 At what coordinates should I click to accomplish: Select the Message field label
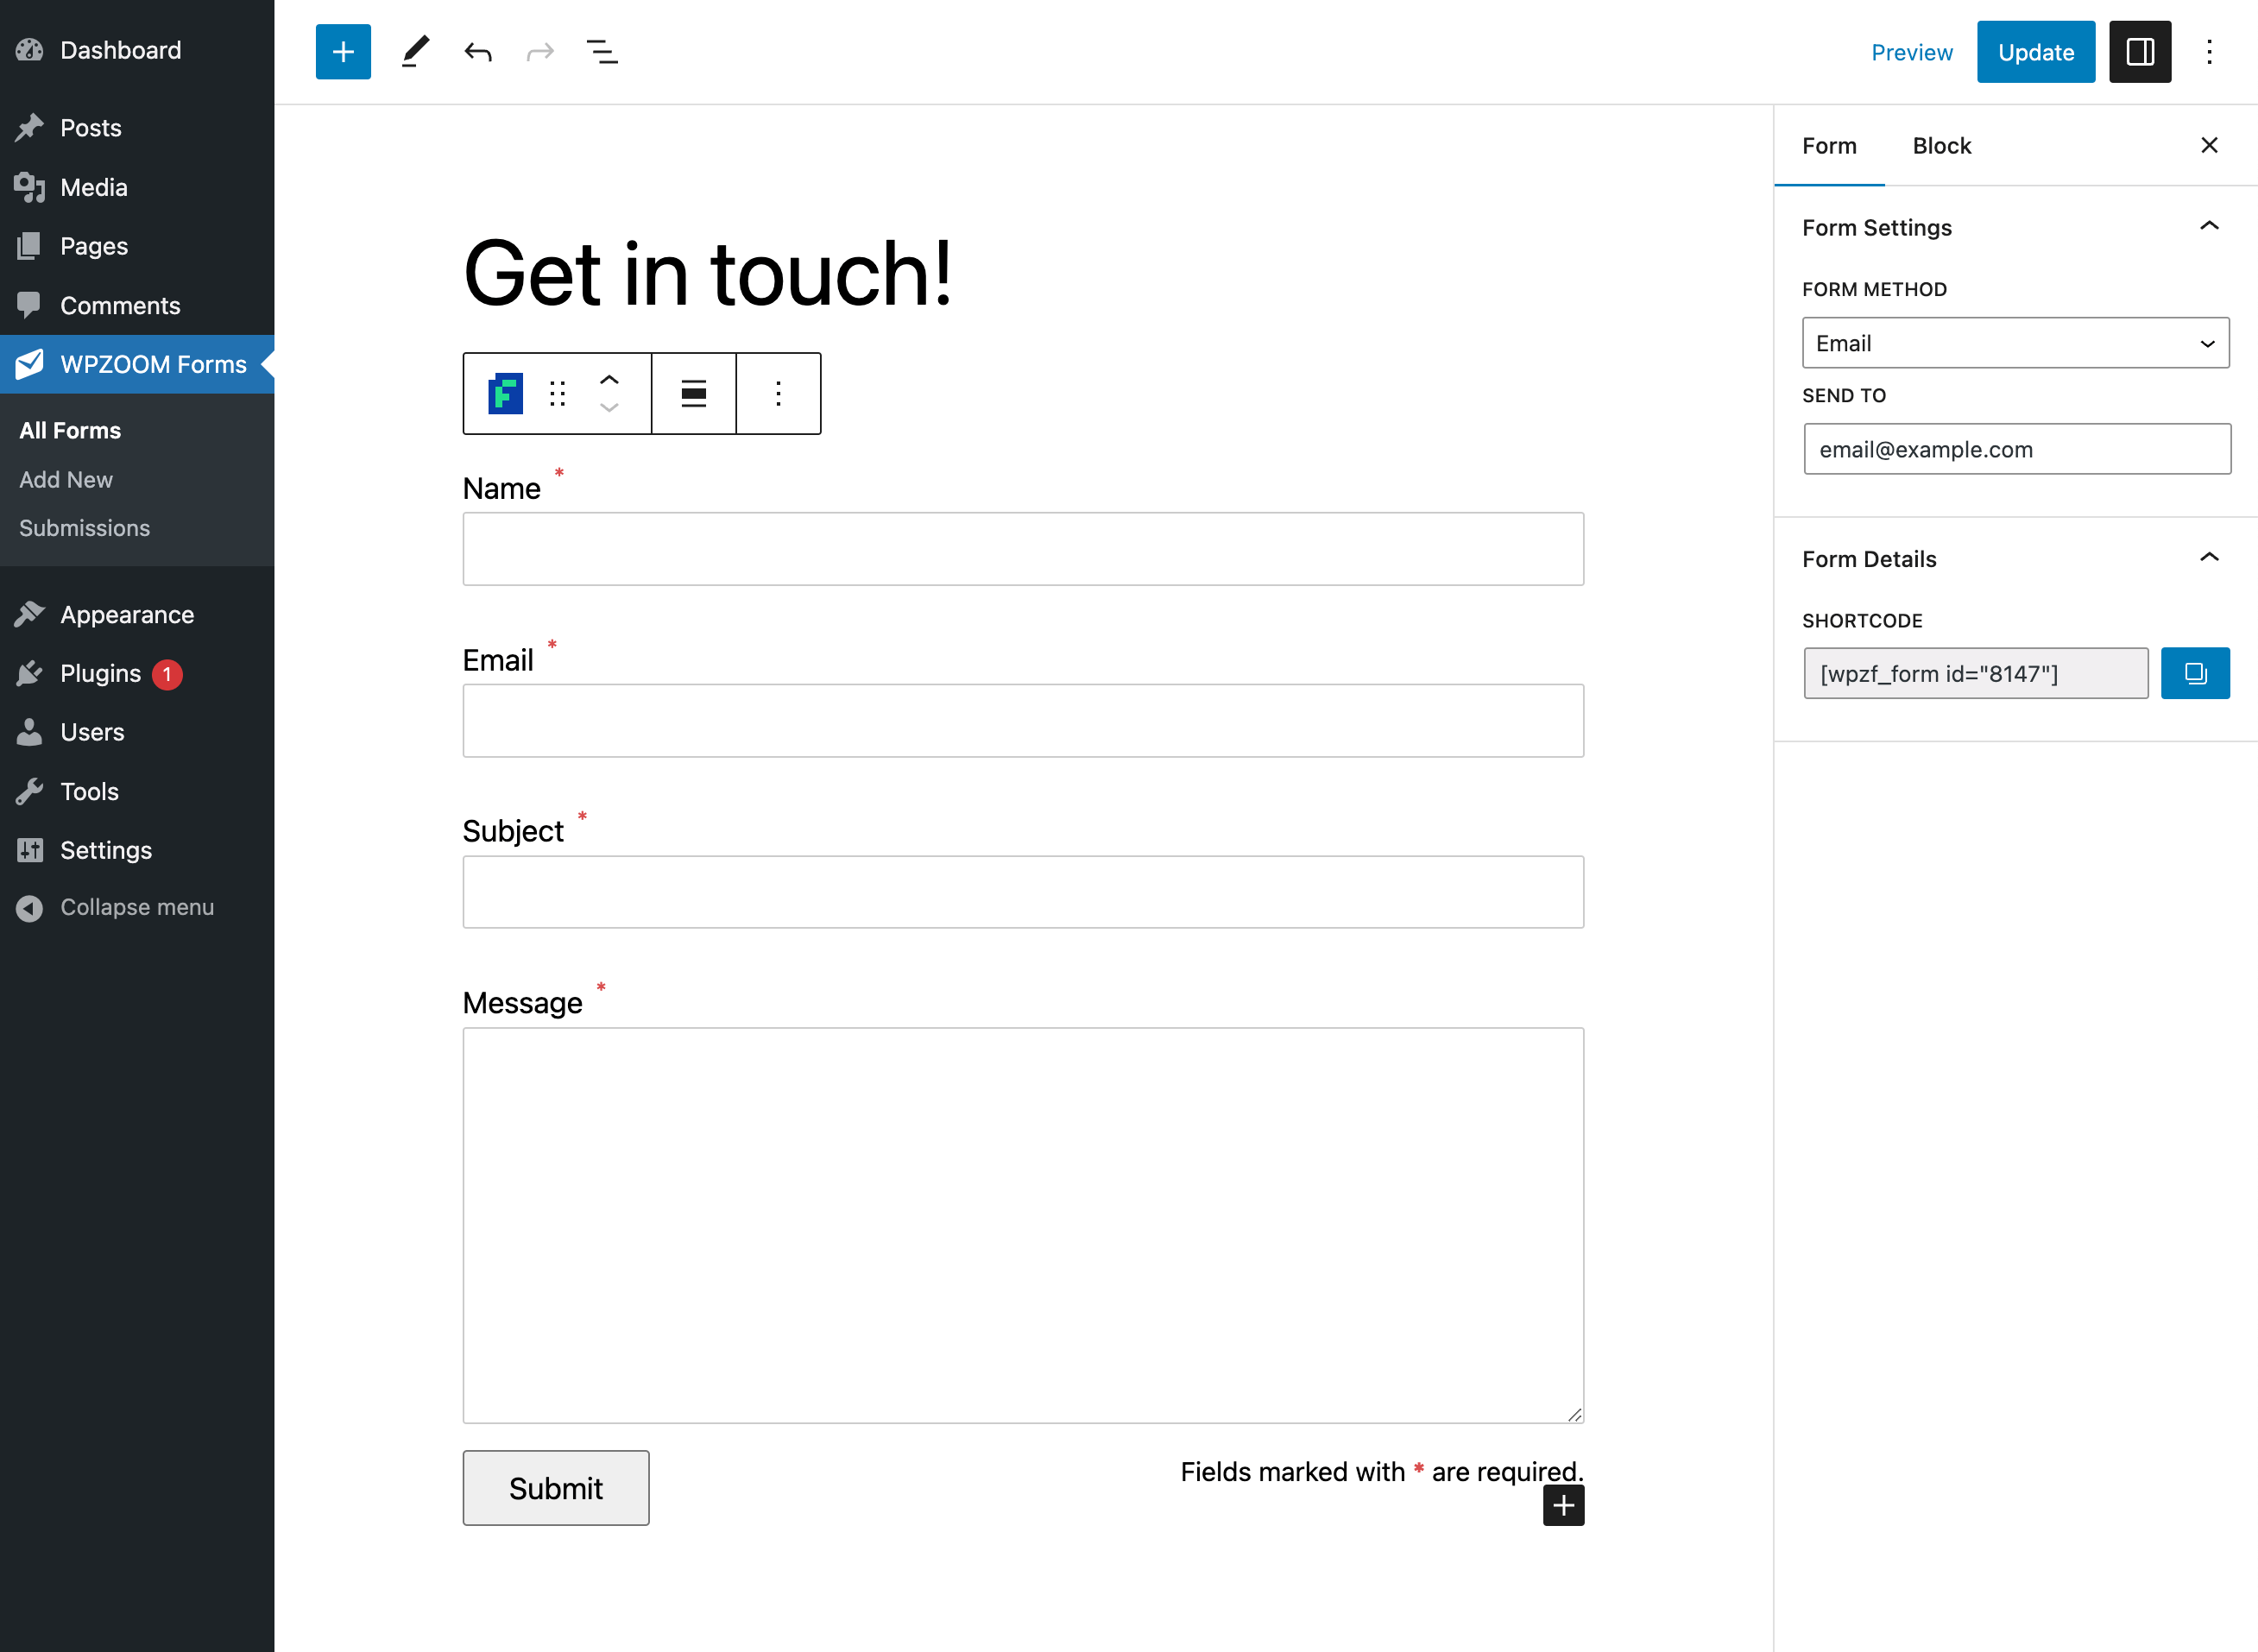tap(523, 1002)
